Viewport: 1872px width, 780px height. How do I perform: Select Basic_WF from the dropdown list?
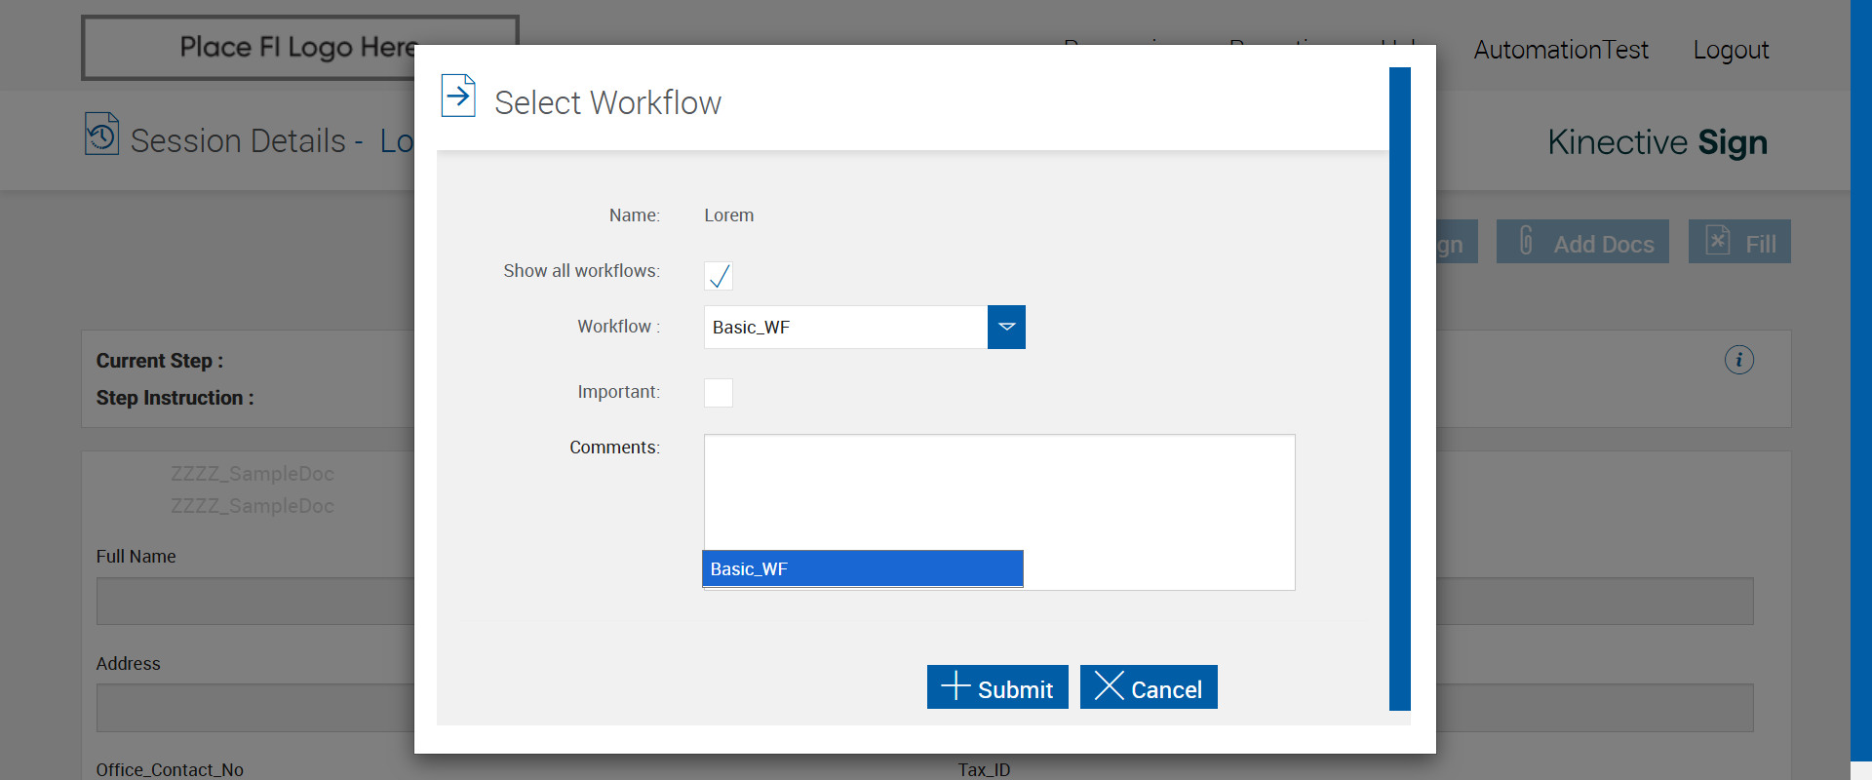(862, 568)
